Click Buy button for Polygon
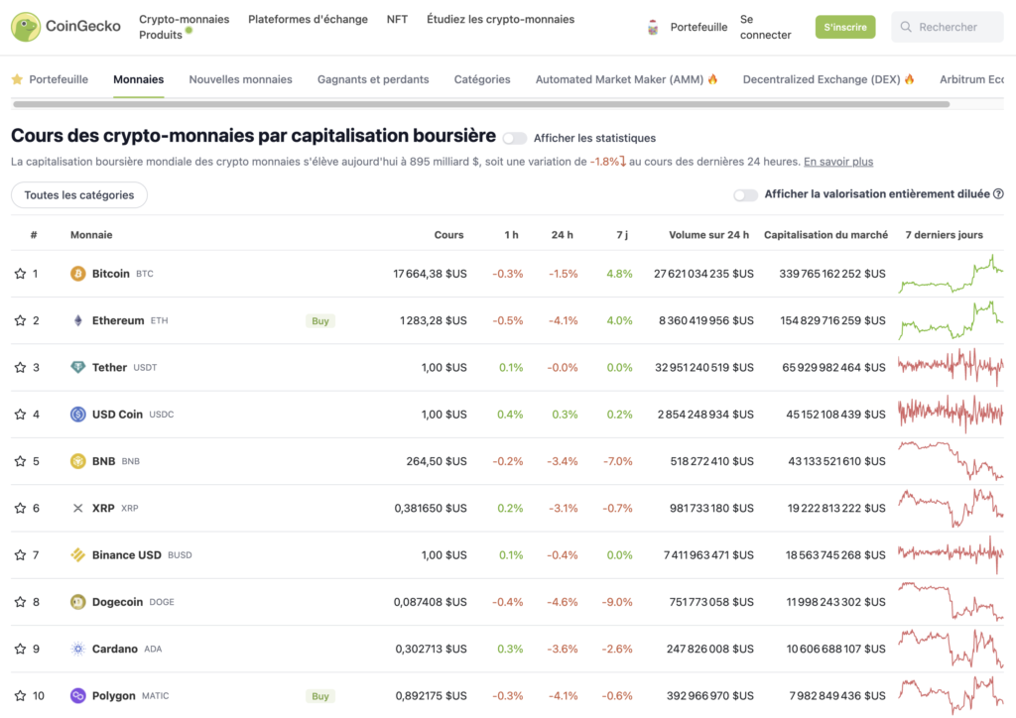1016x718 pixels. [320, 696]
